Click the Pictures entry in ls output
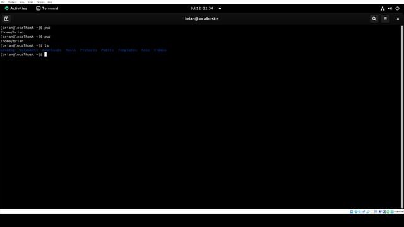The width and height of the screenshot is (404, 227). coord(88,50)
